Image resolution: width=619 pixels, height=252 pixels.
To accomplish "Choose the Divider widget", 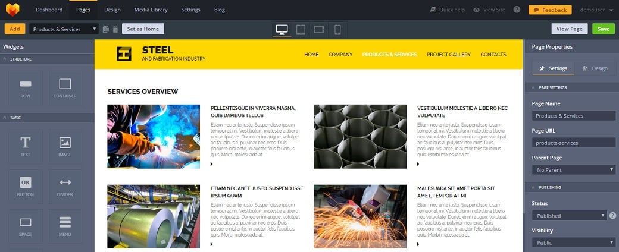I will click(65, 186).
